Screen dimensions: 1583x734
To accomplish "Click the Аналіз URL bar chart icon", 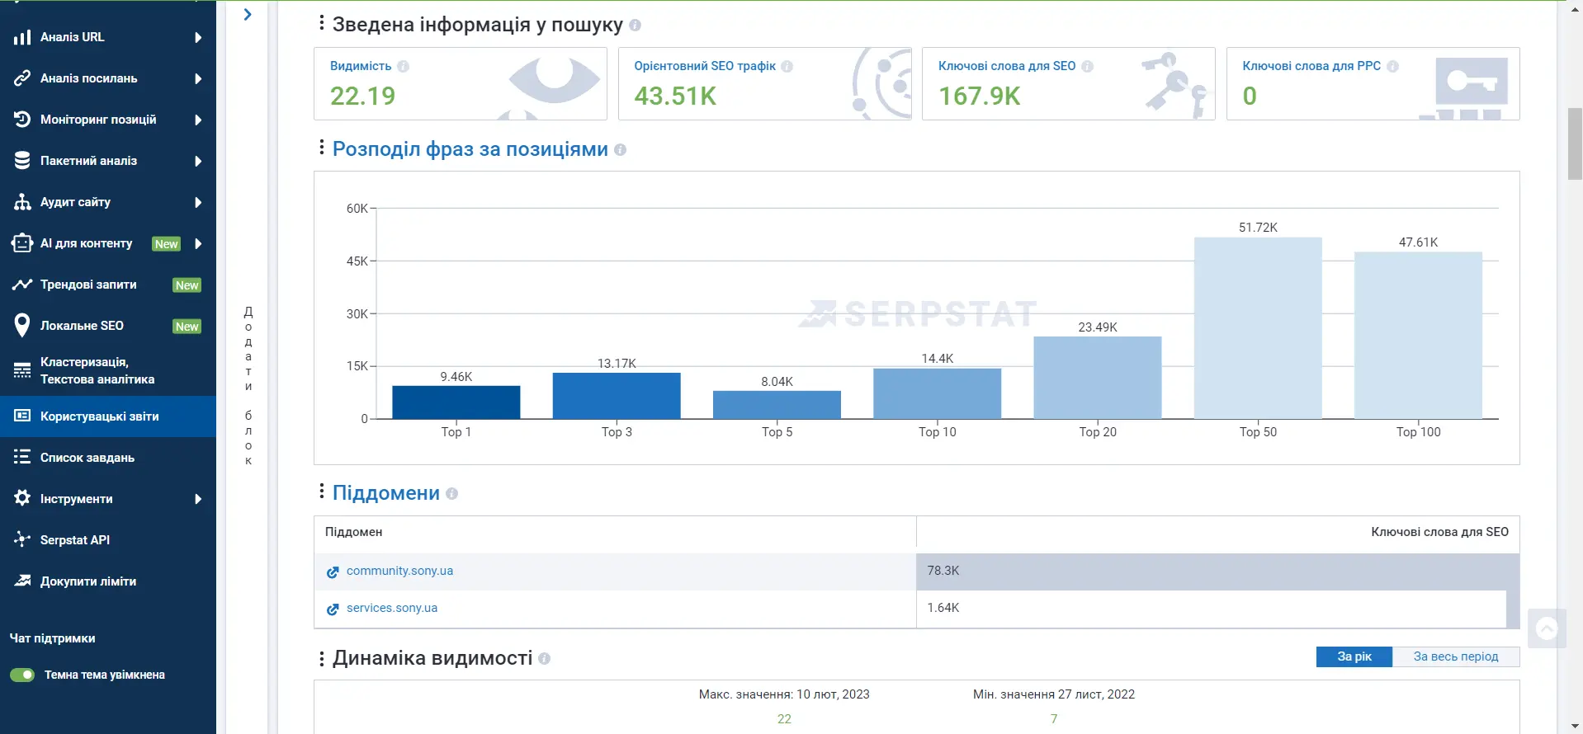I will 22,37.
